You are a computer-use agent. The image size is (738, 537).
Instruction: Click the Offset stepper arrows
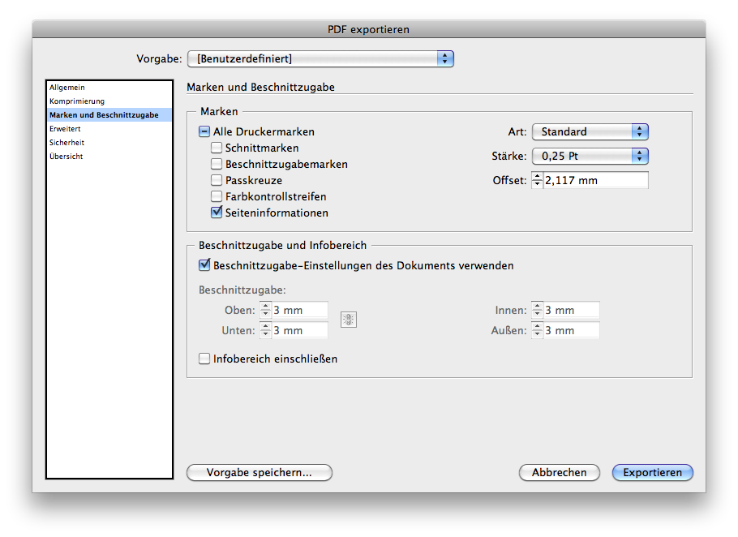coord(537,180)
